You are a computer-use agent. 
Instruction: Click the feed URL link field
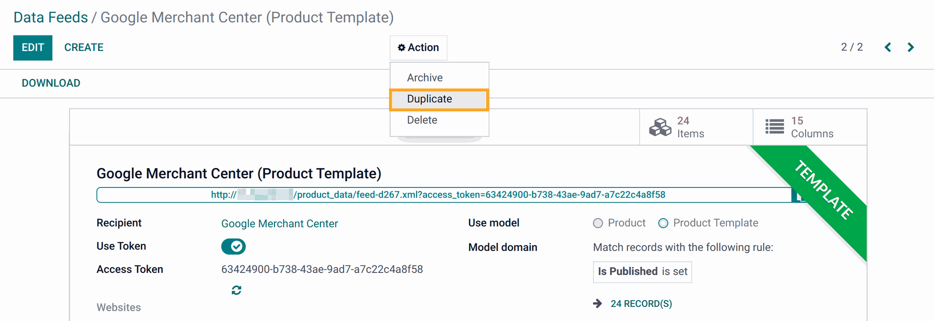[x=444, y=195]
